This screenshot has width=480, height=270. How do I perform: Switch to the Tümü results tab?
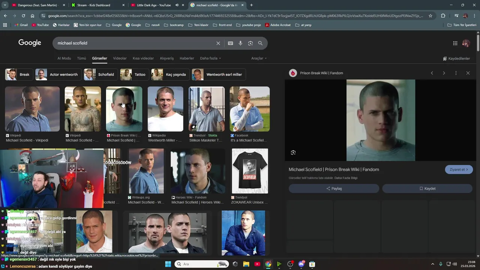tap(81, 58)
